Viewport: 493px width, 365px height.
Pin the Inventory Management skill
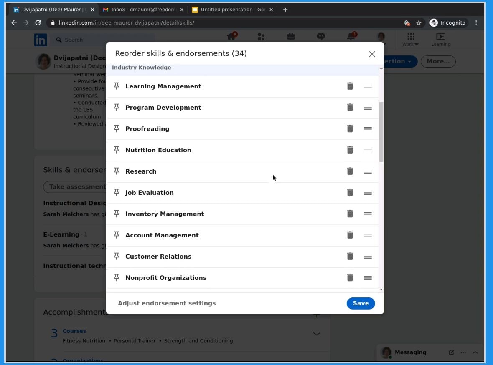click(x=116, y=214)
